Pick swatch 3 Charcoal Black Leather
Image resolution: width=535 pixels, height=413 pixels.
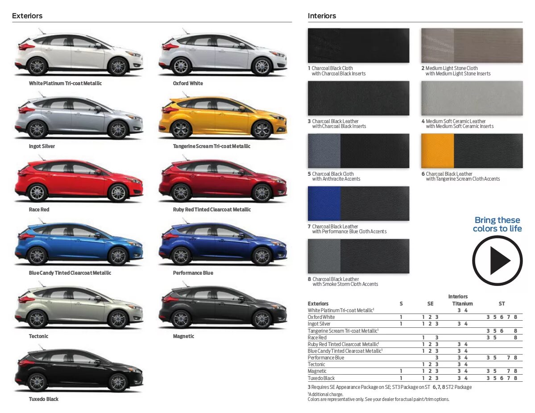358,98
